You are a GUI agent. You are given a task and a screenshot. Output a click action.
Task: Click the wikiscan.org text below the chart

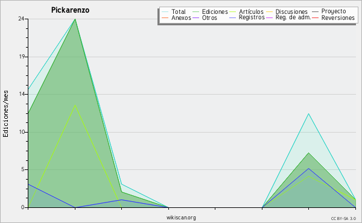[x=181, y=218]
